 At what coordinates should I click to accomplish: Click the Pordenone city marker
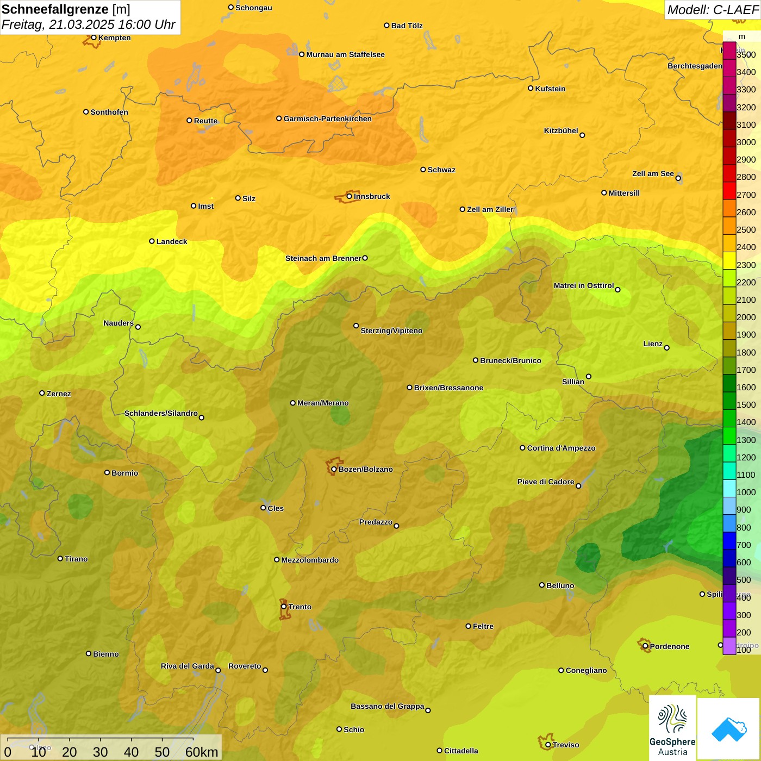coord(645,646)
